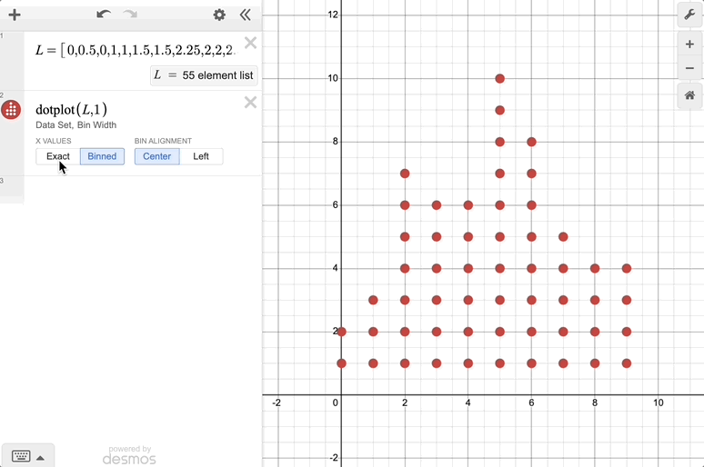Image resolution: width=704 pixels, height=467 pixels.
Task: Open the Desmos powered-by link
Action: (128, 455)
